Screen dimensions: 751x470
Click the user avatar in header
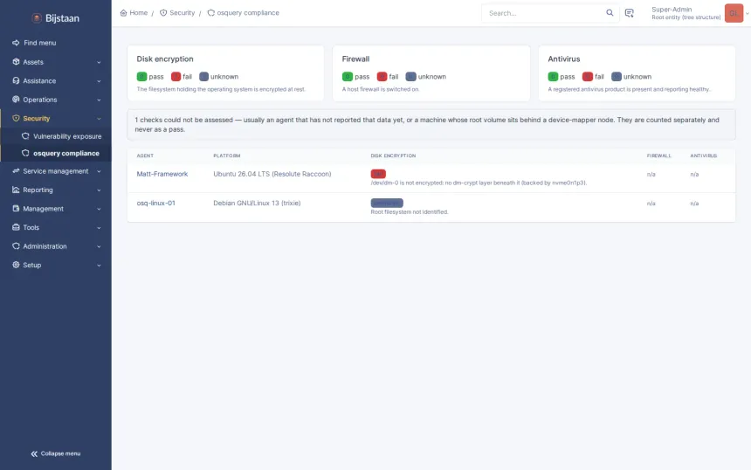pos(734,13)
